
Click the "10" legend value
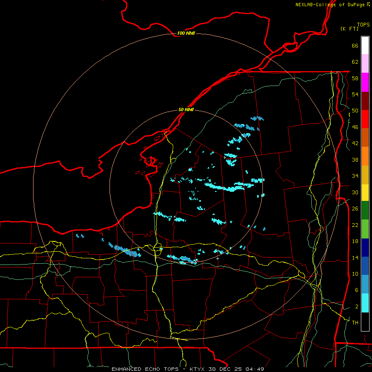pyautogui.click(x=355, y=274)
